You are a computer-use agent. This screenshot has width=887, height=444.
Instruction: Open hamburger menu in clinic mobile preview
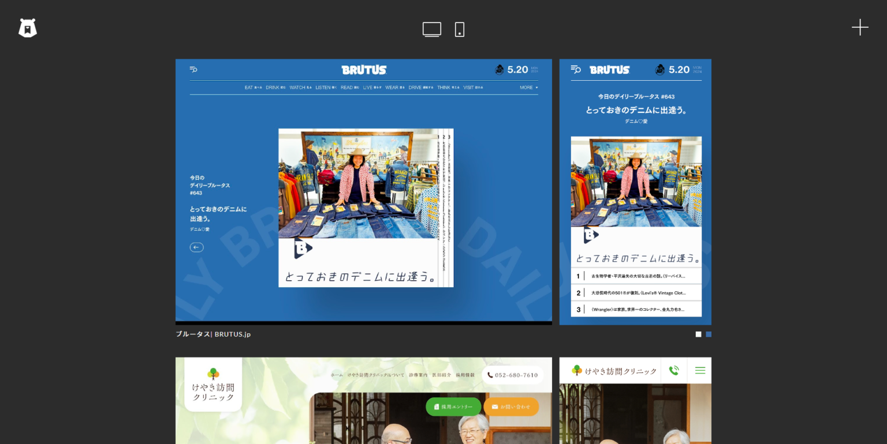click(700, 370)
